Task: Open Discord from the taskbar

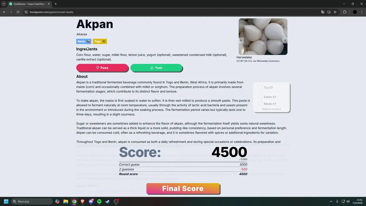Action: (x=91, y=201)
